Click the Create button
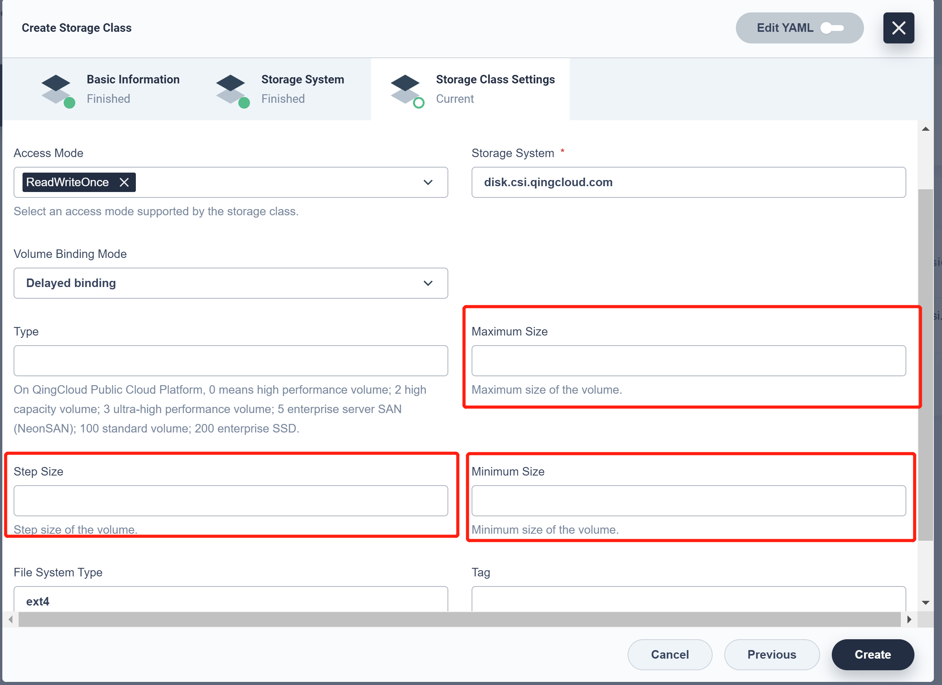The width and height of the screenshot is (942, 685). pyautogui.click(x=872, y=655)
